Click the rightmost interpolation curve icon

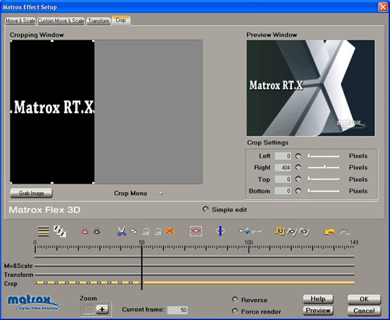click(x=304, y=232)
